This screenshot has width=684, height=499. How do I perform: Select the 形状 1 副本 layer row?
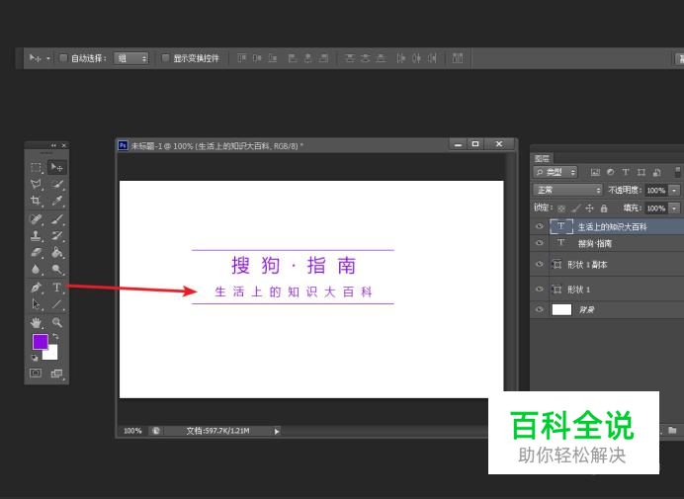pyautogui.click(x=607, y=265)
